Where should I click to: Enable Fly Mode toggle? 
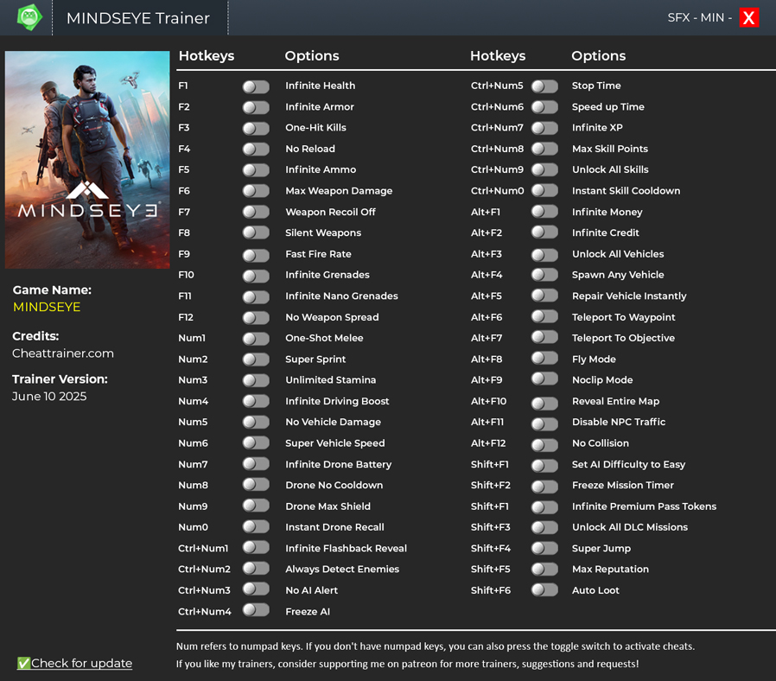coord(545,358)
